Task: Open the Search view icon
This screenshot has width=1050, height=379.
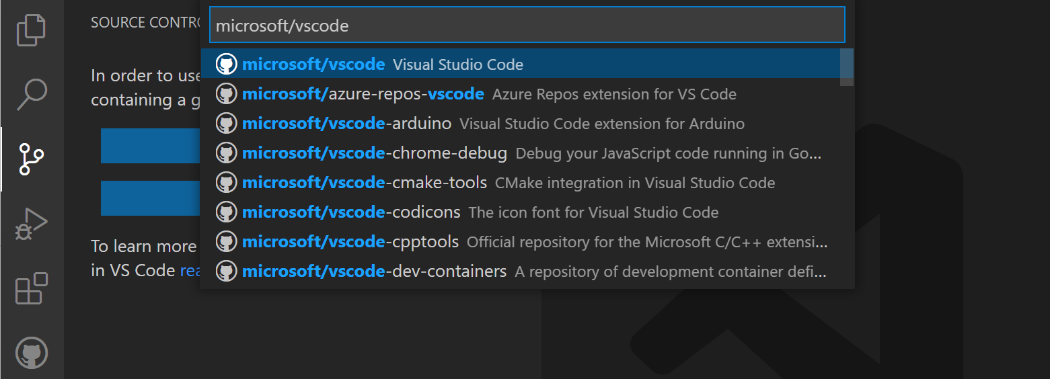Action: 31,93
